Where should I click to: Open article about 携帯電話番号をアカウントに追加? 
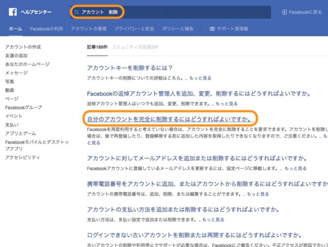coord(207,184)
